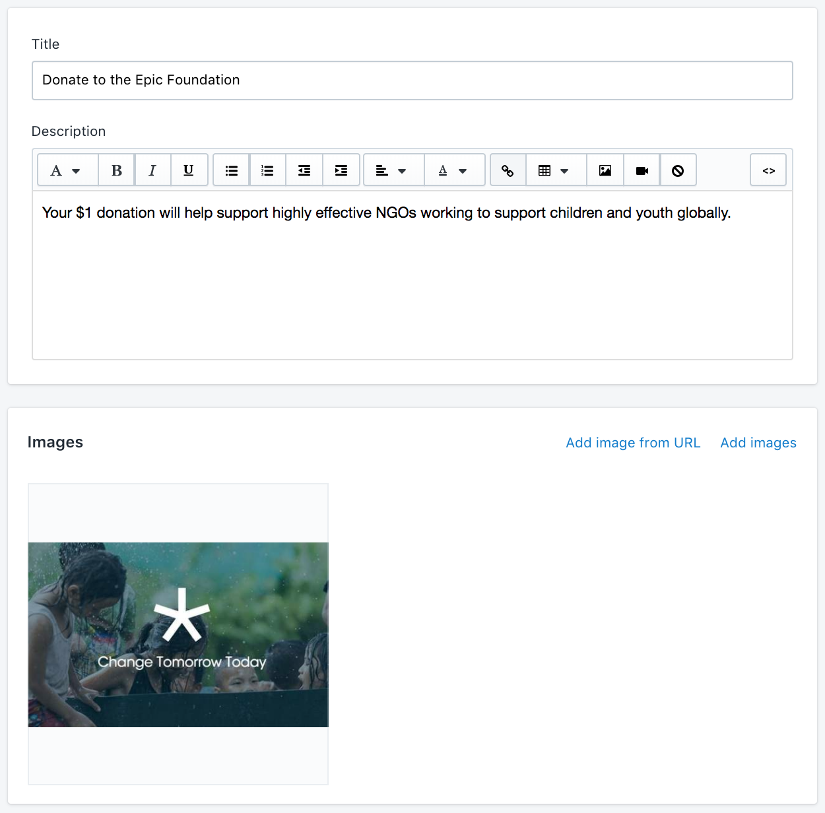Open the font formatting dropdown
Screen dimensions: 825x813
pyautogui.click(x=67, y=170)
